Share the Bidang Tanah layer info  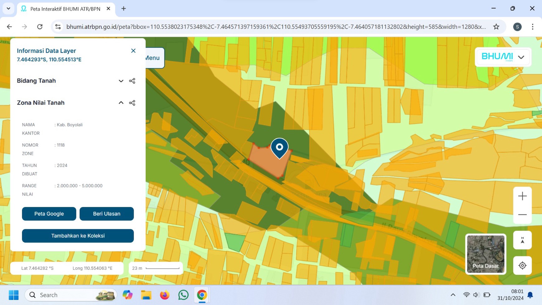[132, 81]
